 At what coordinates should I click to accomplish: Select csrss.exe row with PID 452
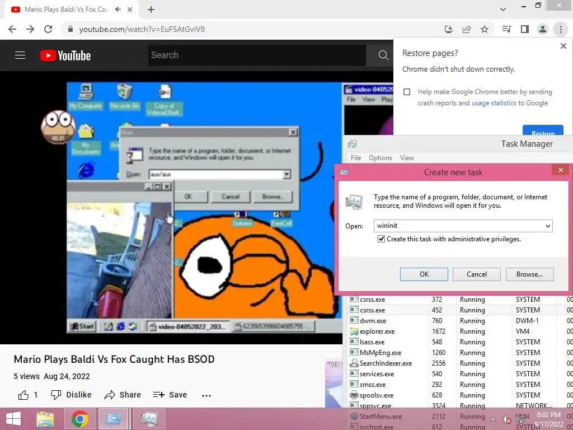coord(461,310)
